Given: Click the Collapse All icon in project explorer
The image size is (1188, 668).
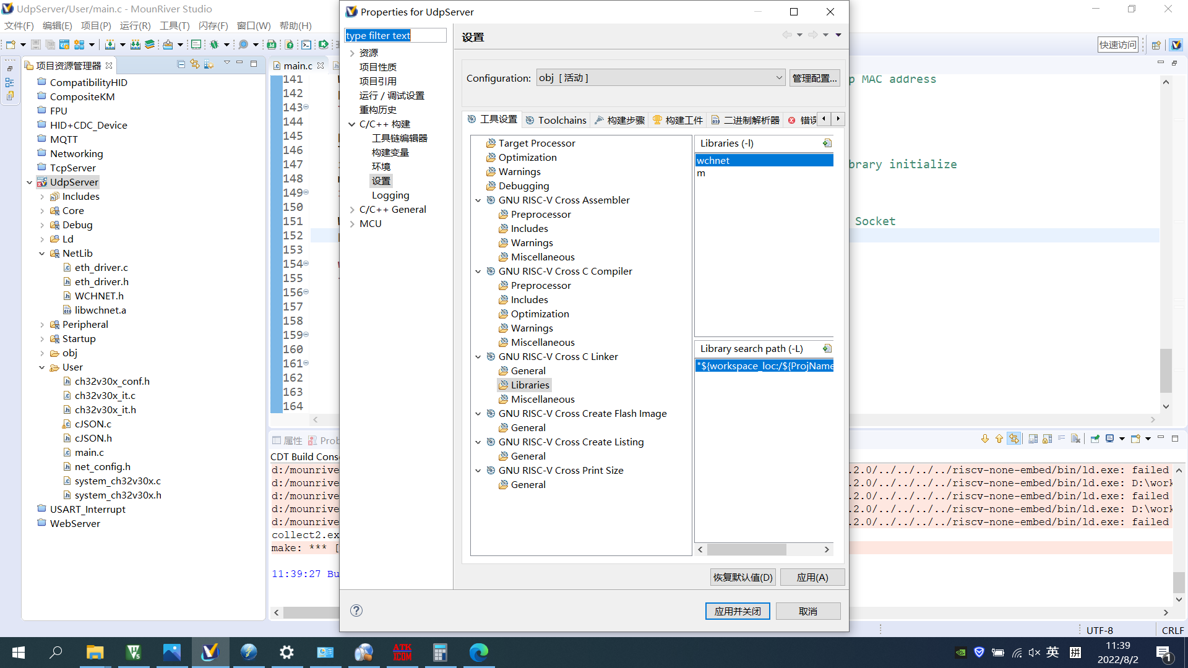Looking at the screenshot, I should coord(181,64).
